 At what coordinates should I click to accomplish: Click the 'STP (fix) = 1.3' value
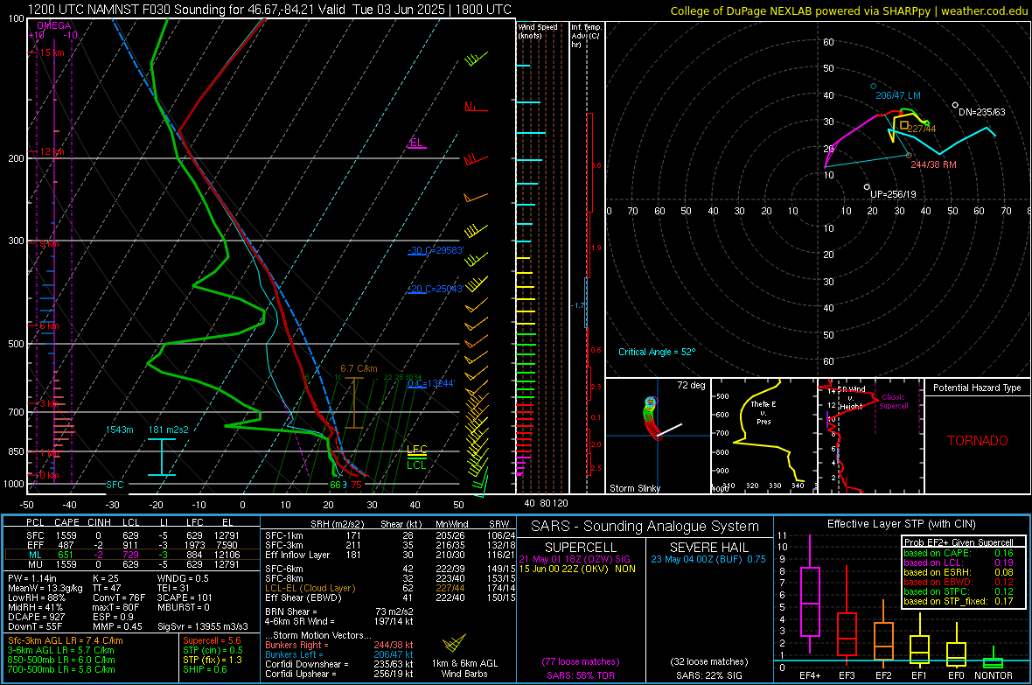coord(213,660)
